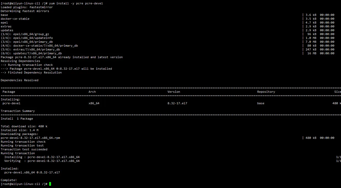Click the 'Arch' column header
Viewport: 341px width, 188px height.
(92, 92)
